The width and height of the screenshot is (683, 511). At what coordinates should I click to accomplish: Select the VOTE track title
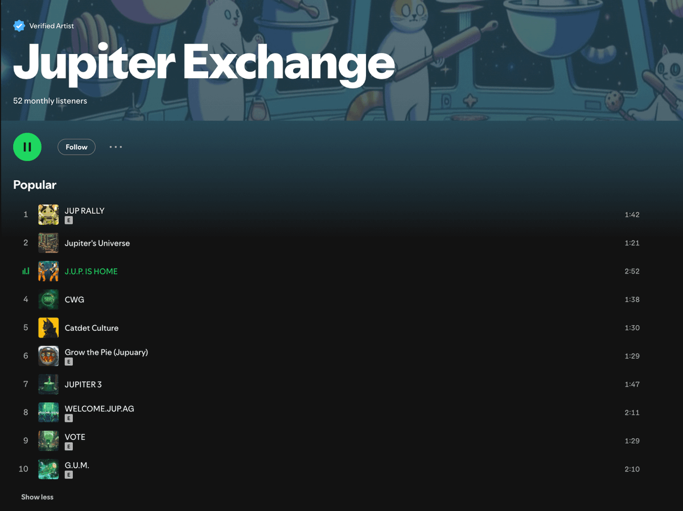(75, 437)
